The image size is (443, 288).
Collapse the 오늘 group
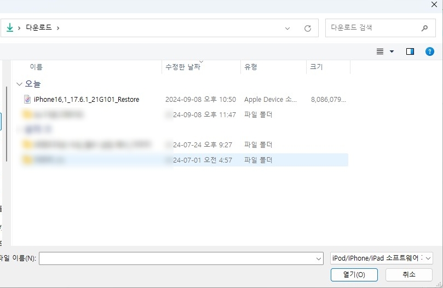tap(20, 84)
